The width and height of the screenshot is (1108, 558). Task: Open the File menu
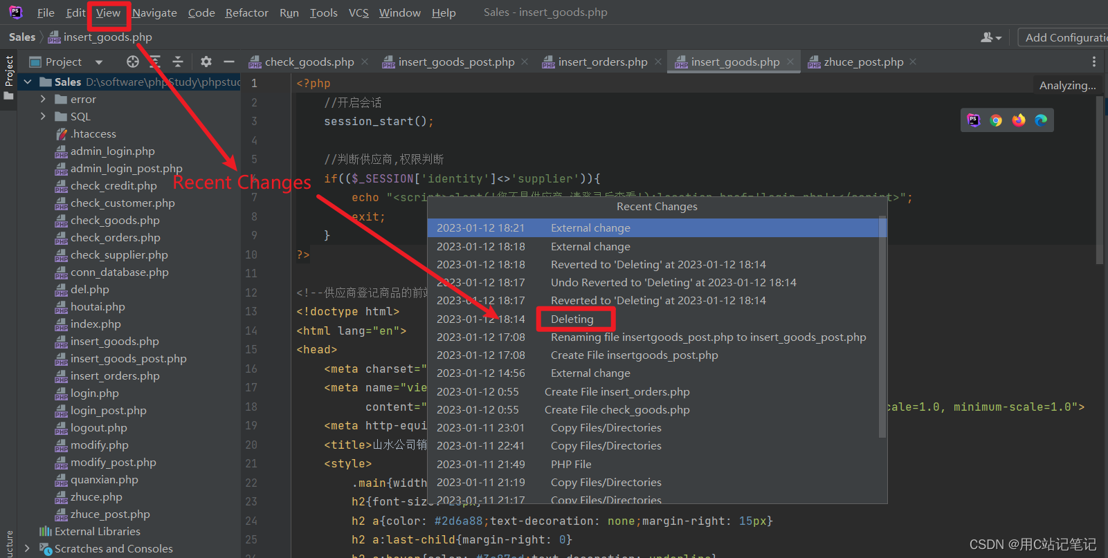click(x=46, y=12)
